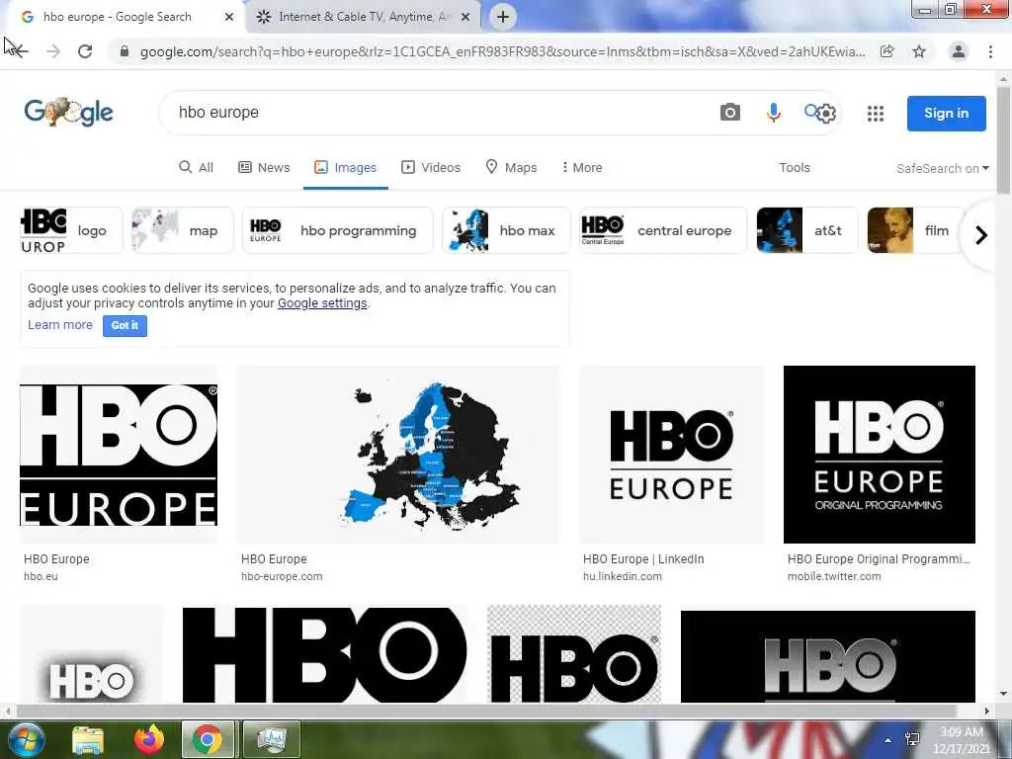Click the padlock site info icon
This screenshot has width=1012, height=759.
click(125, 51)
